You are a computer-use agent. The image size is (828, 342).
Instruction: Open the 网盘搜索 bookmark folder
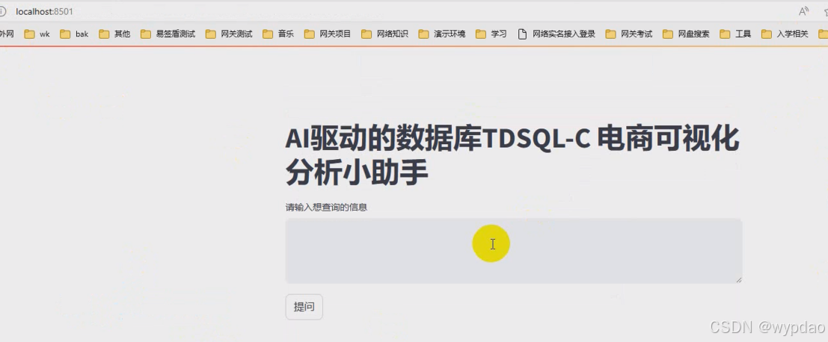point(686,34)
